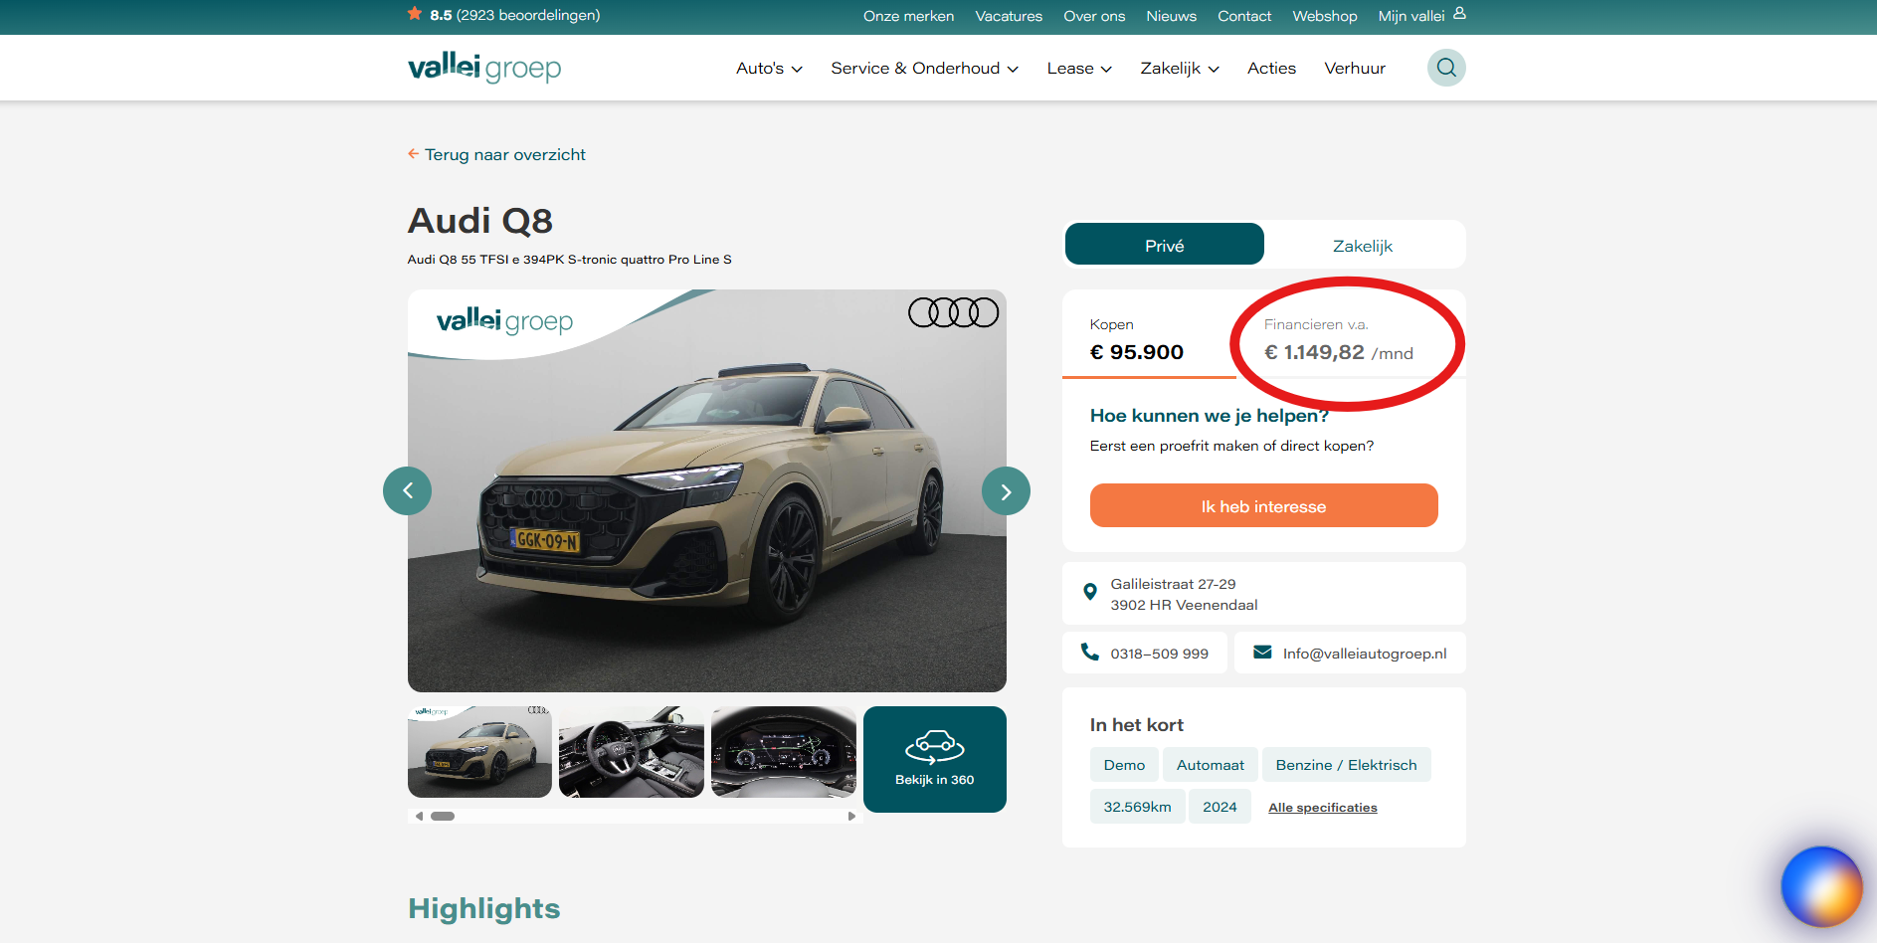Click the Audi Q8 heading

click(480, 220)
